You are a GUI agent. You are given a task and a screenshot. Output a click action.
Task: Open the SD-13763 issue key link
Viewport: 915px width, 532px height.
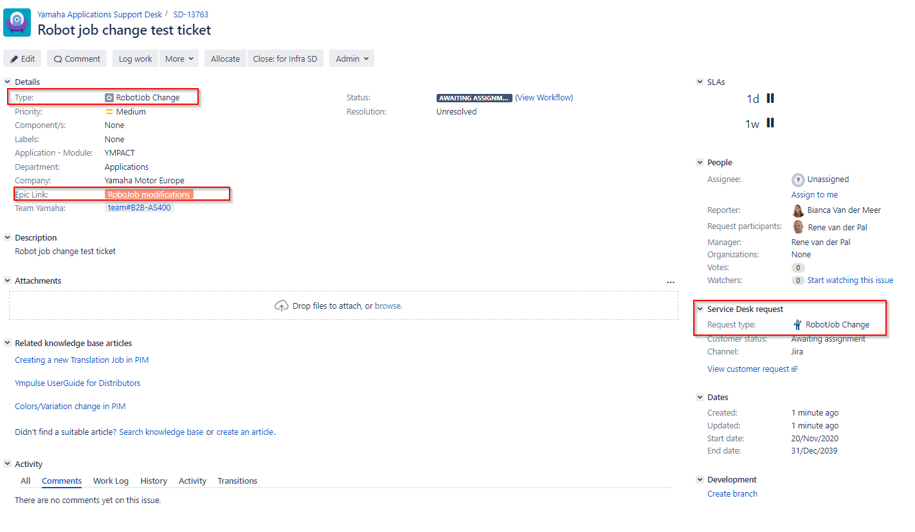[x=191, y=14]
